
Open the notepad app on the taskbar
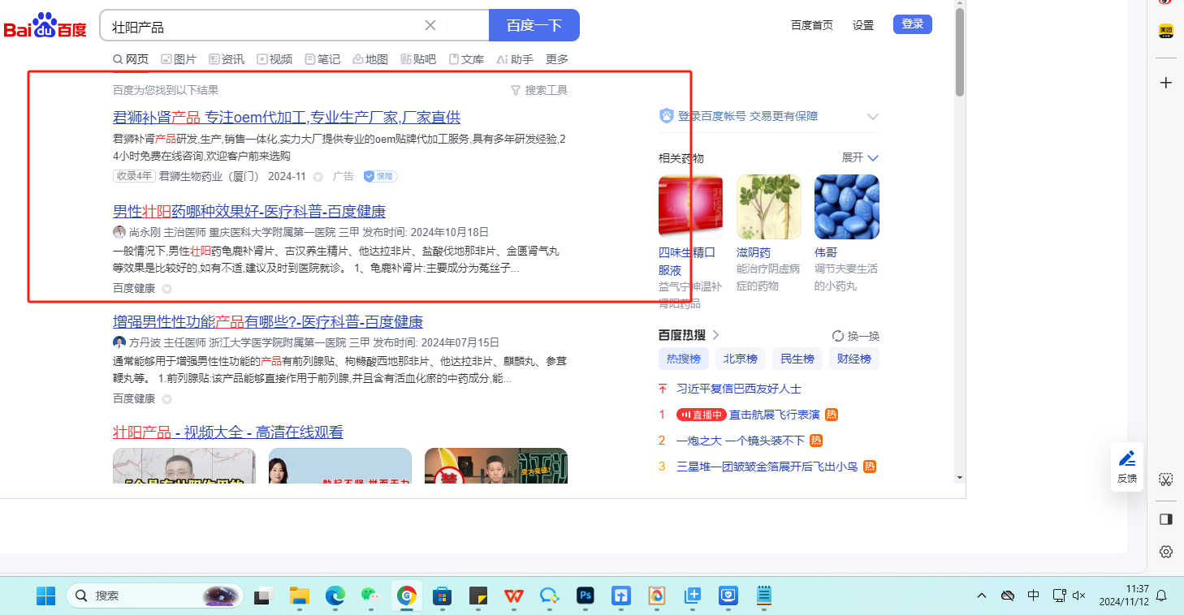point(764,596)
